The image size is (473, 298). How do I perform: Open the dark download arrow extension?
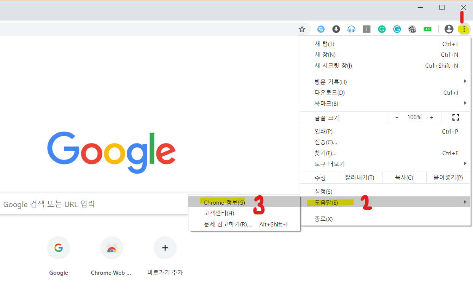(x=336, y=29)
